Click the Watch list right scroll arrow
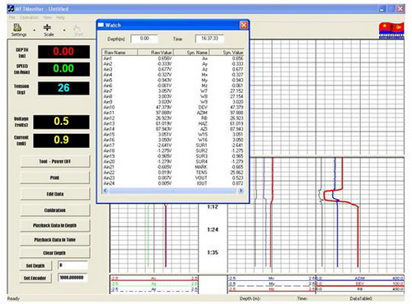412x304 pixels. click(241, 191)
